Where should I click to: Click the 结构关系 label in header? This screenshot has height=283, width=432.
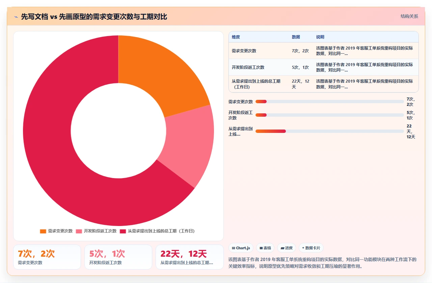(x=409, y=16)
